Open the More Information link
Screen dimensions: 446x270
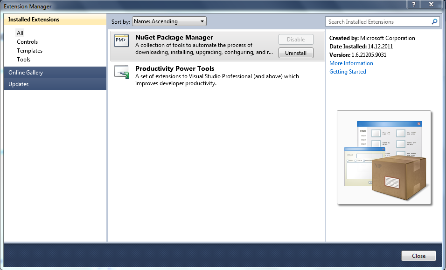[x=351, y=63]
